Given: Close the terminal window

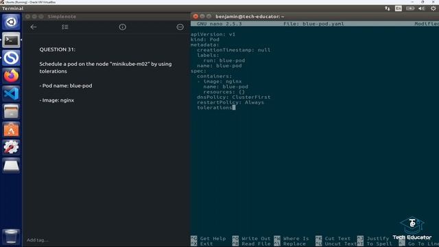Looking at the screenshot, I should 195,16.
